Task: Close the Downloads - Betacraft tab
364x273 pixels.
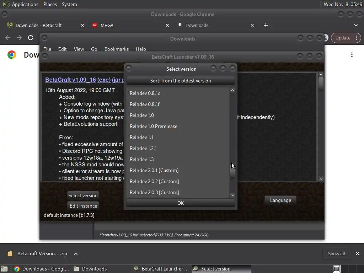Action: coord(82,25)
